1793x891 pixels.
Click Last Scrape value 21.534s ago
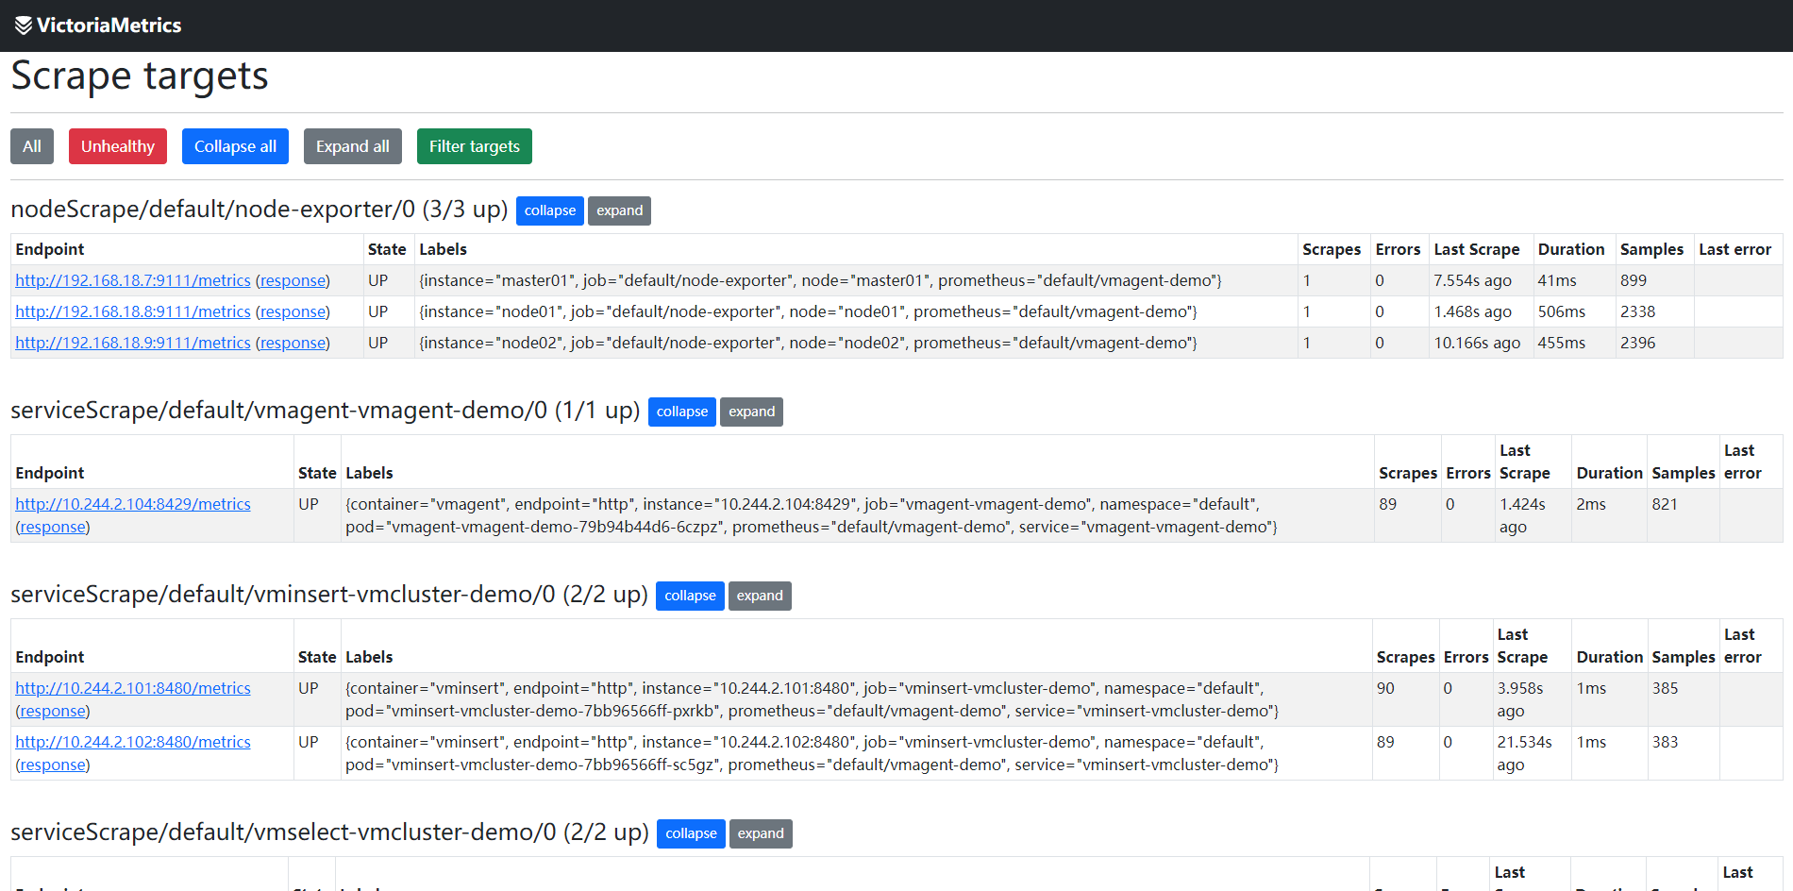tap(1524, 753)
